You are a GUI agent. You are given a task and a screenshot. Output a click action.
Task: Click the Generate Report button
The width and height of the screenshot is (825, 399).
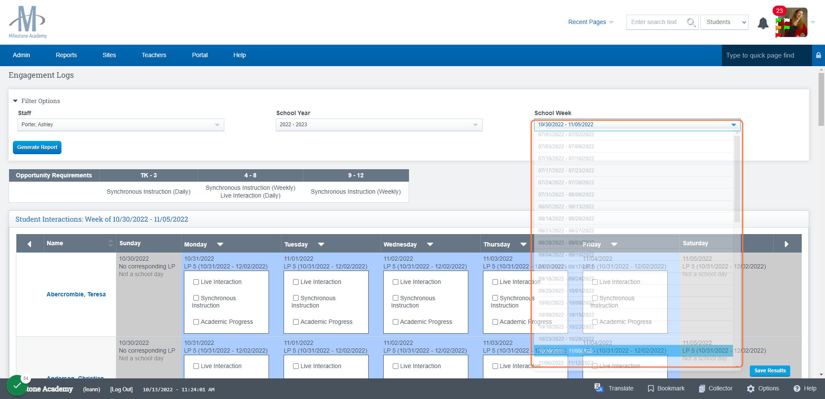[37, 147]
